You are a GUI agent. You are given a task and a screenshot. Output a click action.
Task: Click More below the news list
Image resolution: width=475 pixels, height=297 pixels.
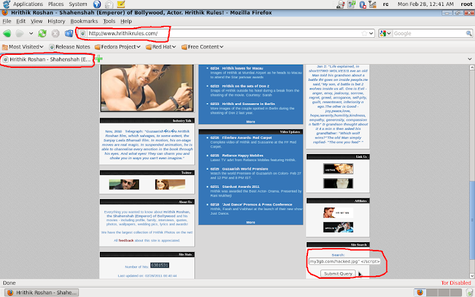click(251, 121)
